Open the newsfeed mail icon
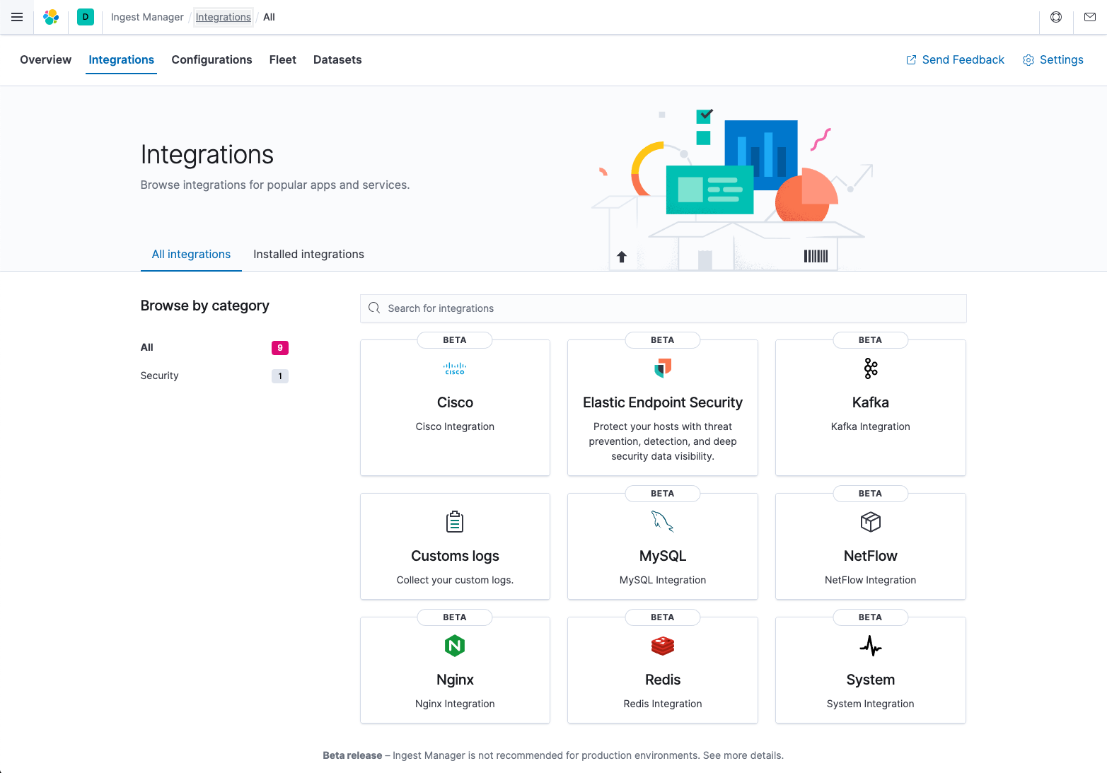1107x773 pixels. 1090,17
